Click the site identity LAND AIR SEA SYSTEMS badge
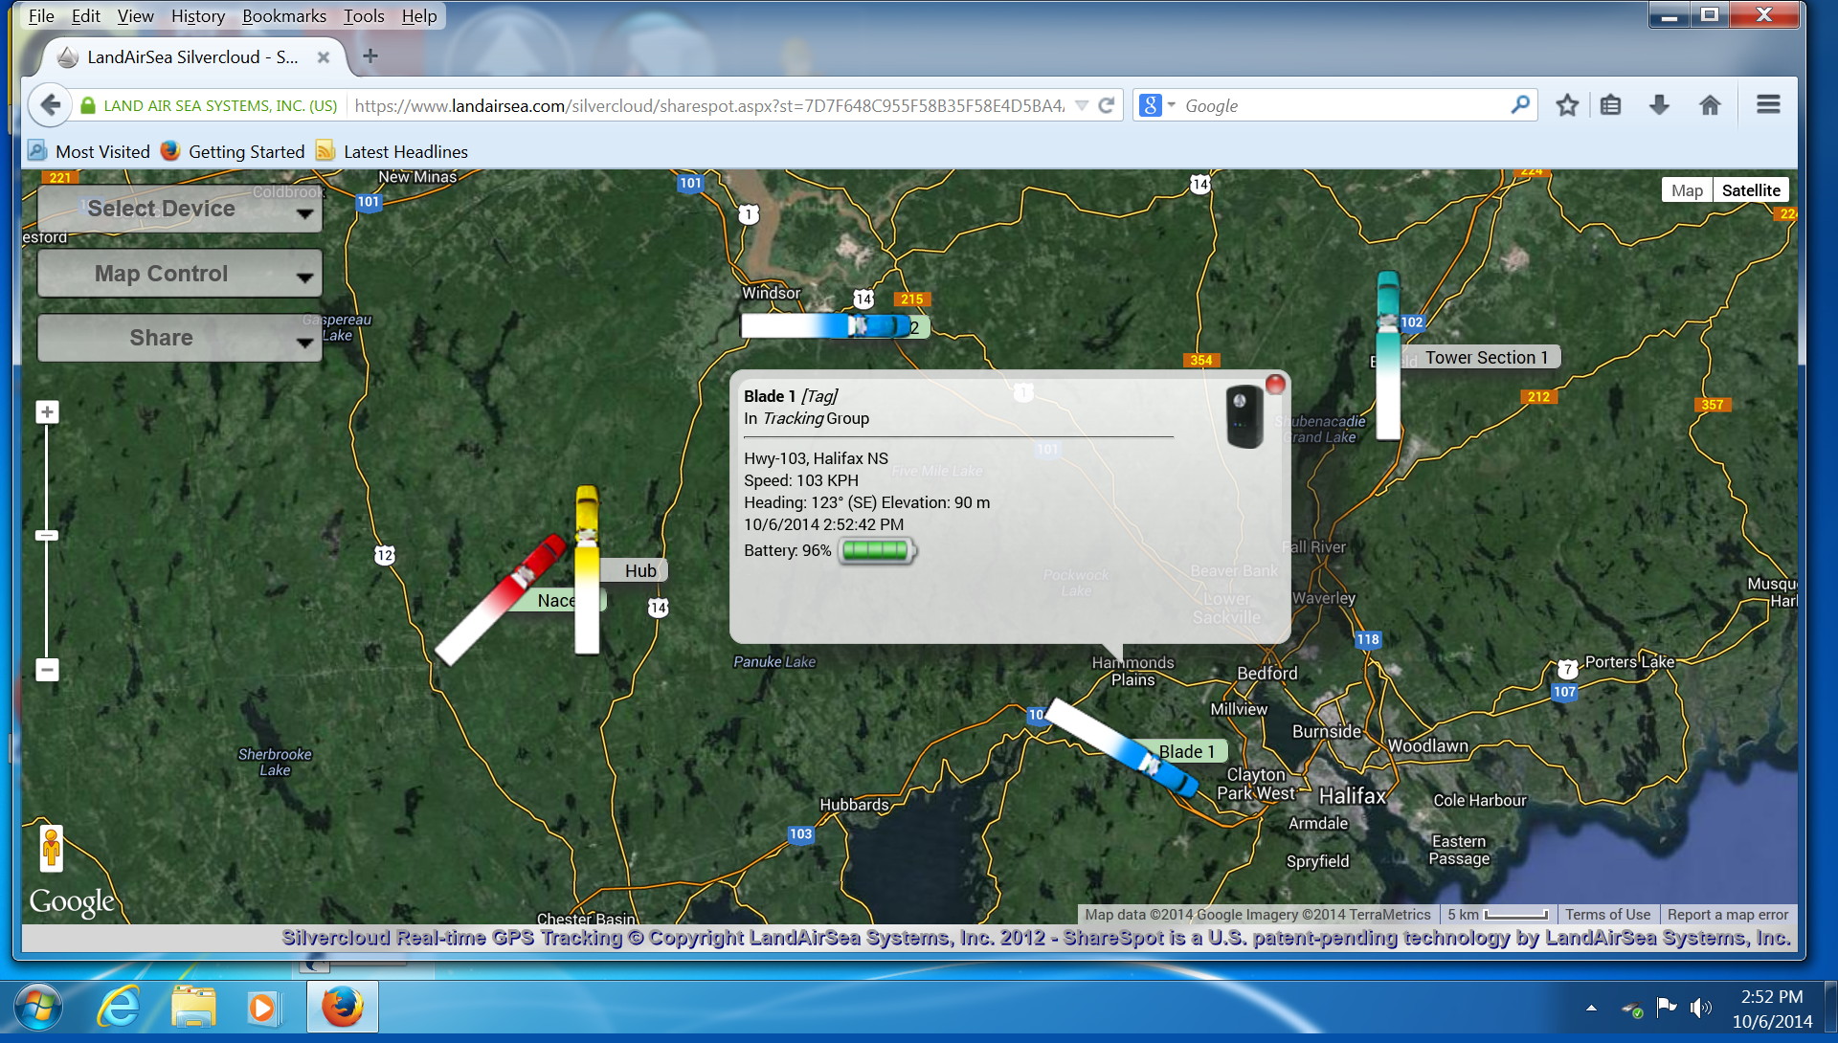1838x1043 pixels. click(x=210, y=105)
